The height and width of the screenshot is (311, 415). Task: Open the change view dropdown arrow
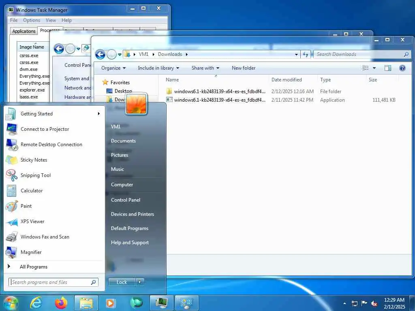tap(374, 68)
